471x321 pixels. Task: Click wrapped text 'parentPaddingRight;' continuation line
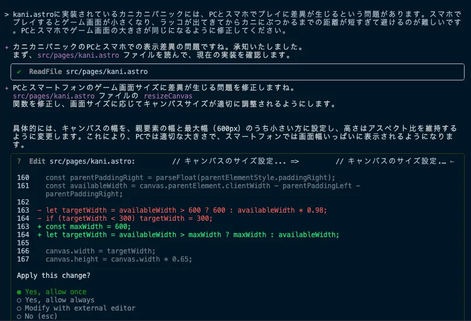click(x=84, y=194)
